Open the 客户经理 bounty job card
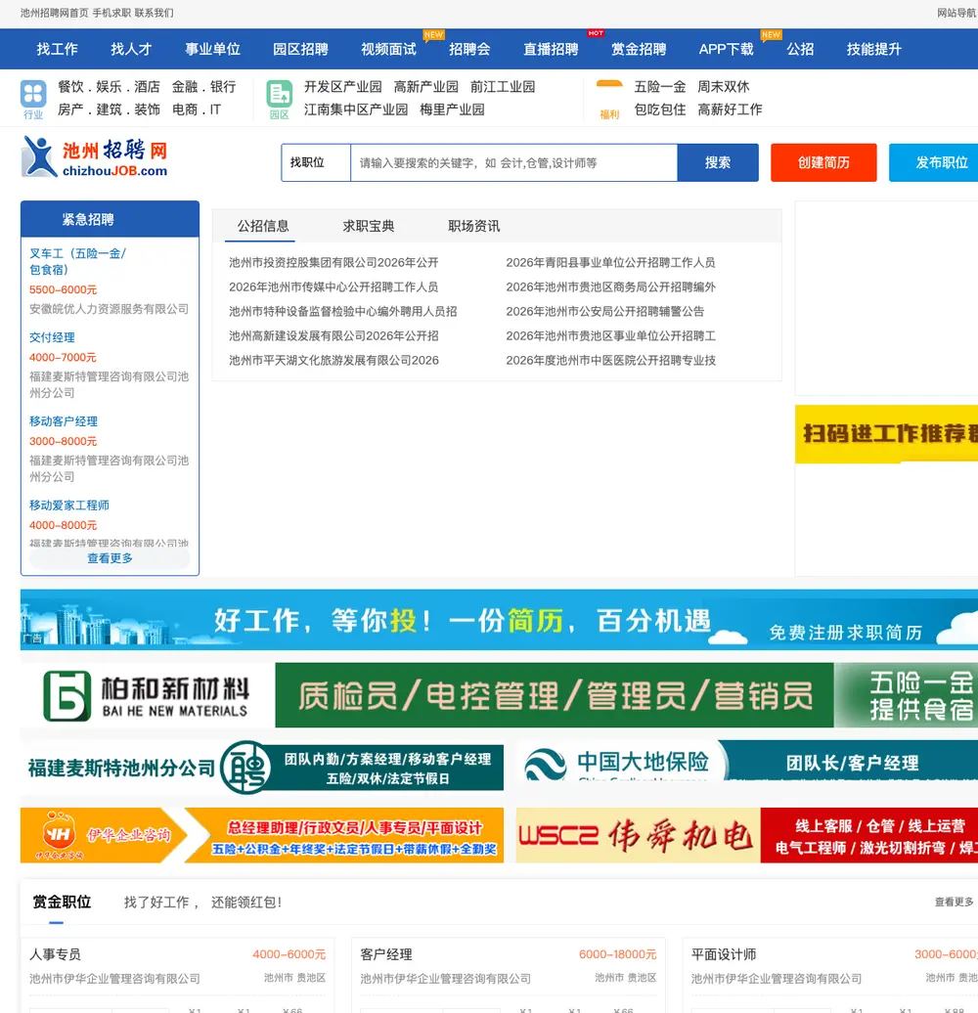Screen dimensions: 978x1013 [x=508, y=976]
